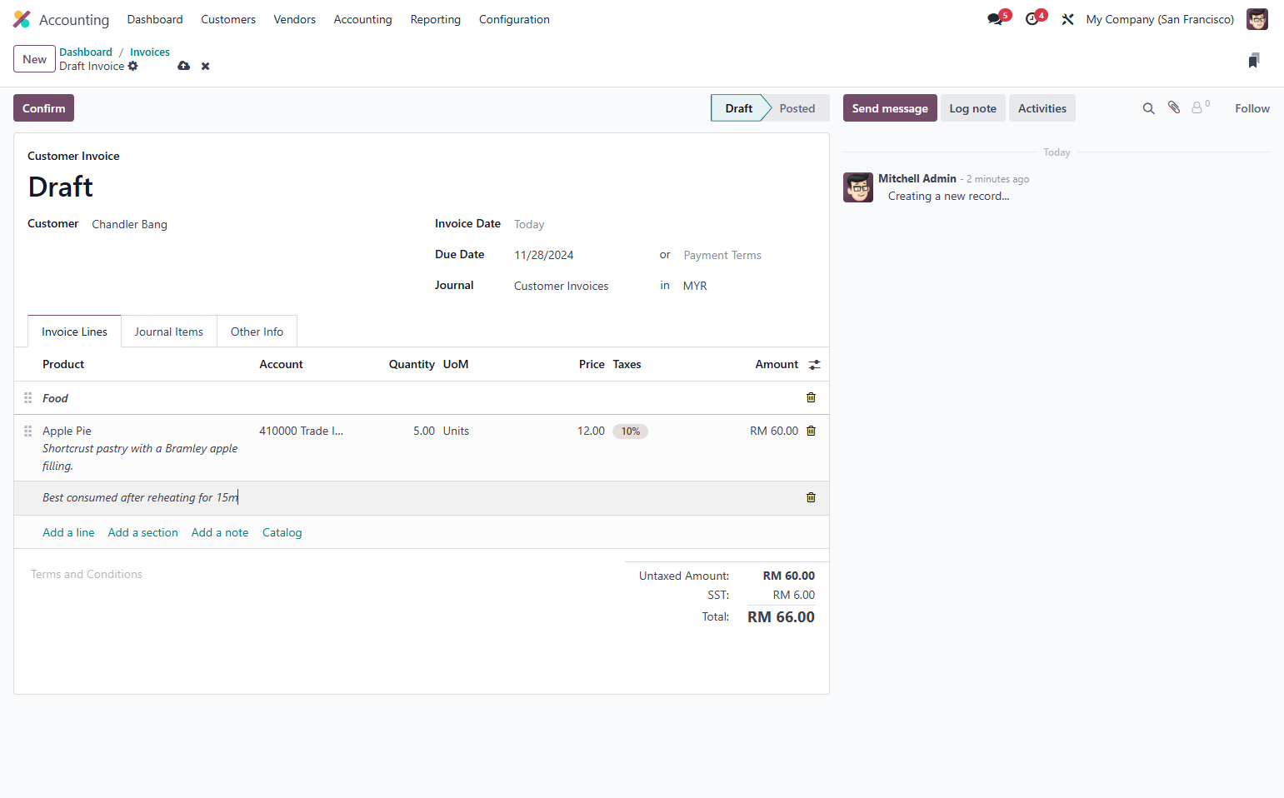This screenshot has height=798, width=1284.
Task: Create a New invoice record
Action: pos(34,59)
